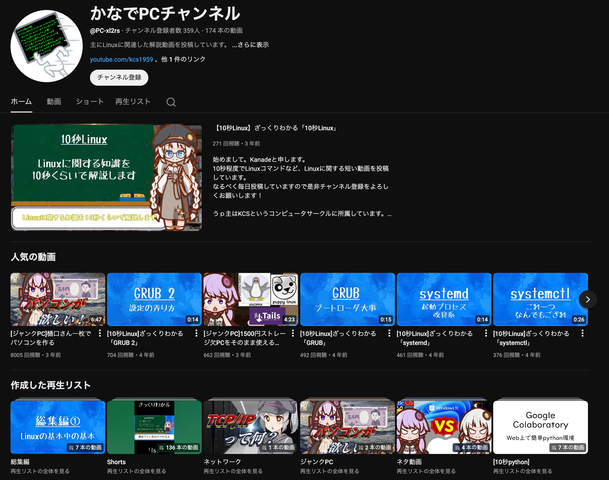Open the youtube.com/kcs1959 link
This screenshot has width=609, height=480.
121,59
